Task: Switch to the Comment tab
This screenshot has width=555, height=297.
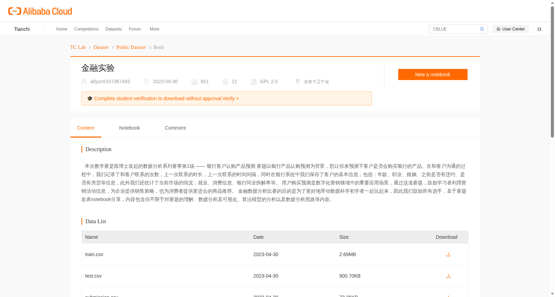Action: (175, 128)
